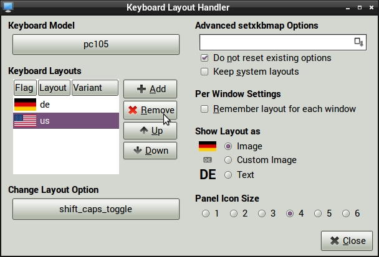
Task: Click the German flag beside Image option
Action: point(208,146)
